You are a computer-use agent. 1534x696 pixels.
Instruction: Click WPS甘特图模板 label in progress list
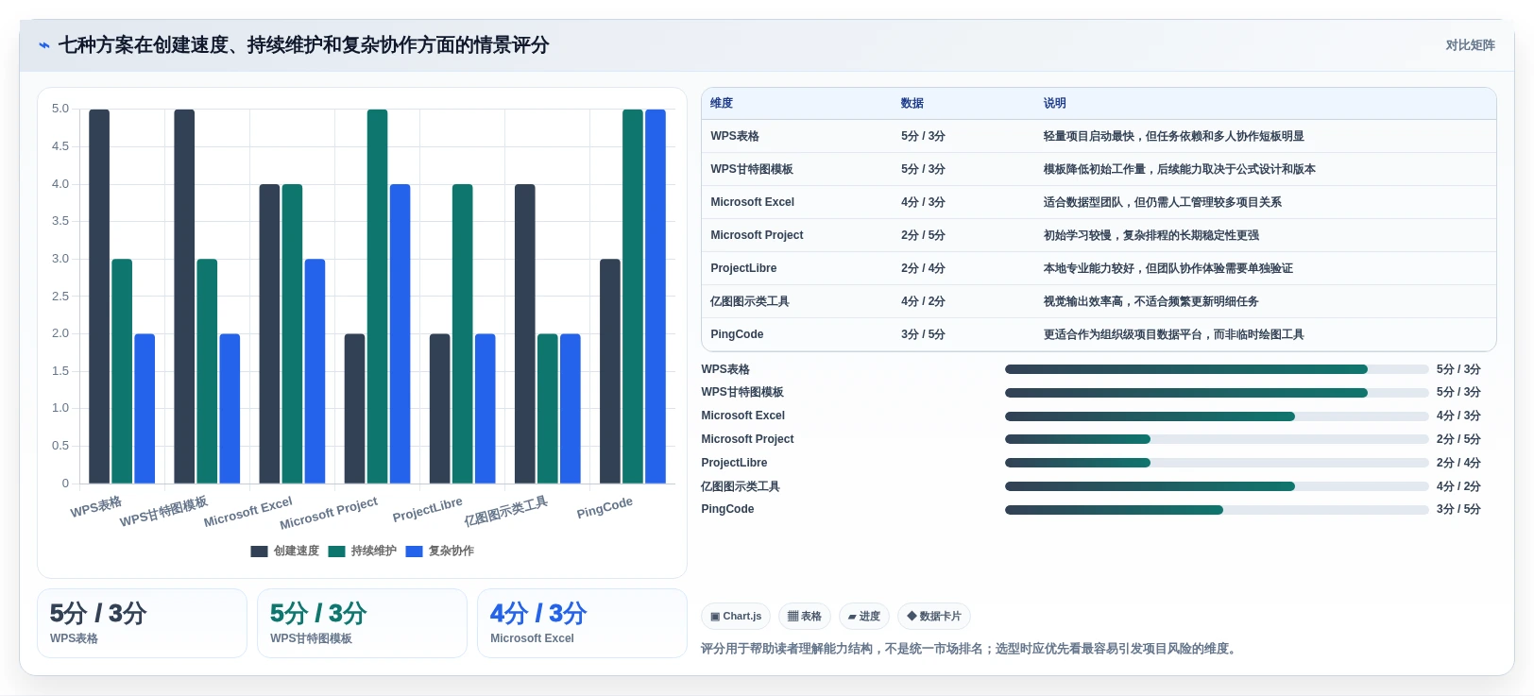pos(742,392)
